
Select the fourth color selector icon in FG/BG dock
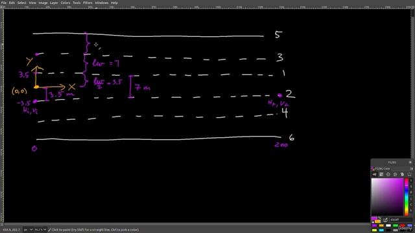tap(395, 174)
